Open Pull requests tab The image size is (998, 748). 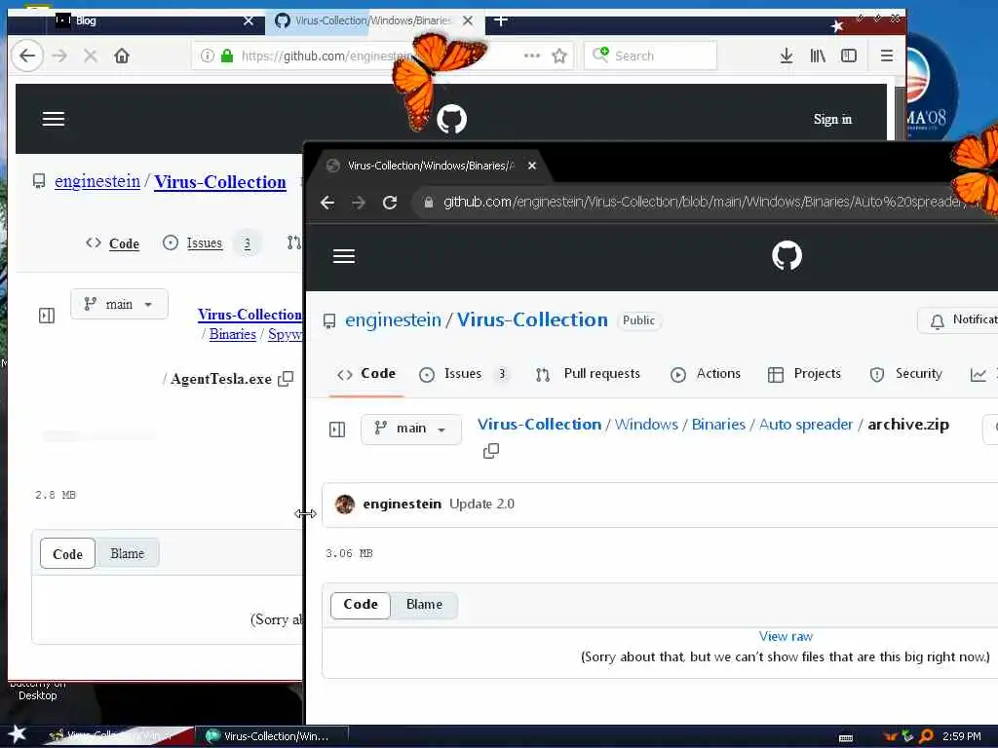click(588, 374)
